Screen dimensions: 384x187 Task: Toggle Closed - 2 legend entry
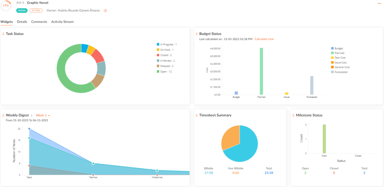point(164,55)
